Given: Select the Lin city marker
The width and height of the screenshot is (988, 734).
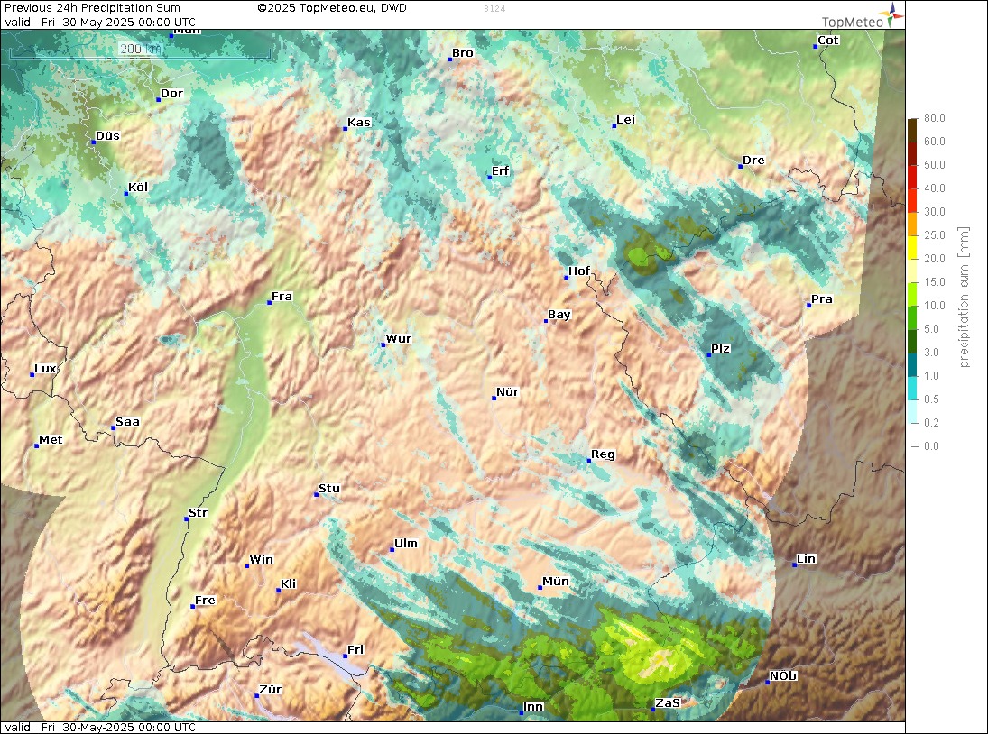Looking at the screenshot, I should (794, 564).
